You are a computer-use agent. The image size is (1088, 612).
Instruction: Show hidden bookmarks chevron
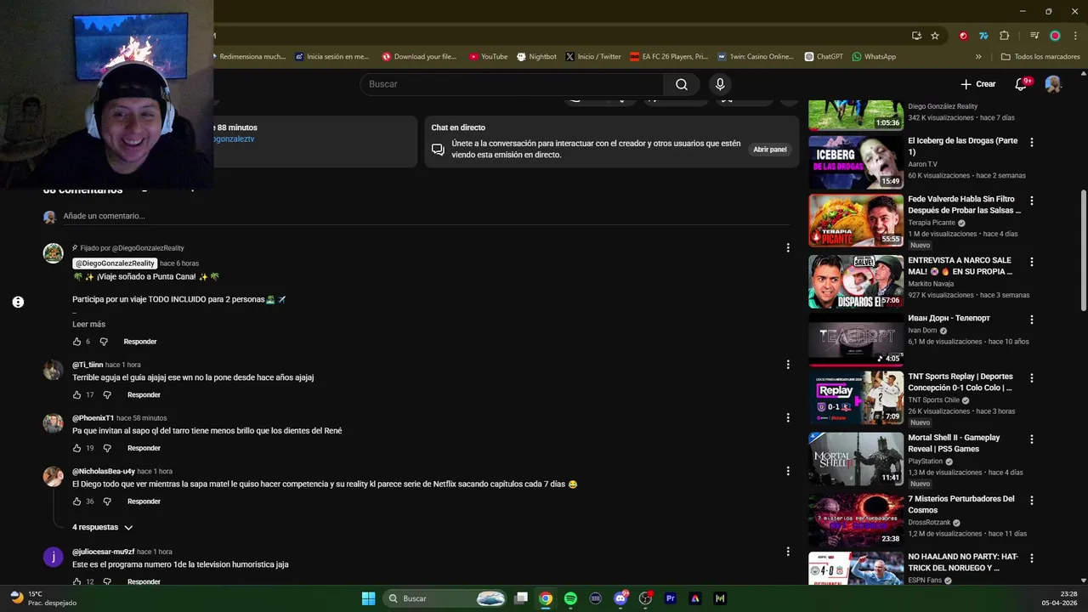coord(978,57)
